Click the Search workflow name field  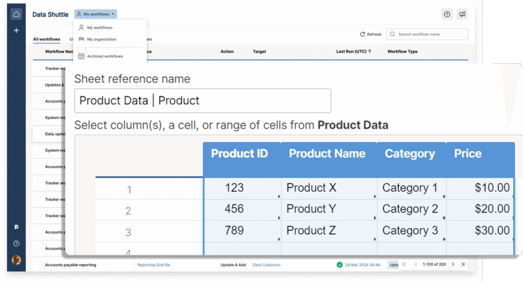[x=427, y=34]
